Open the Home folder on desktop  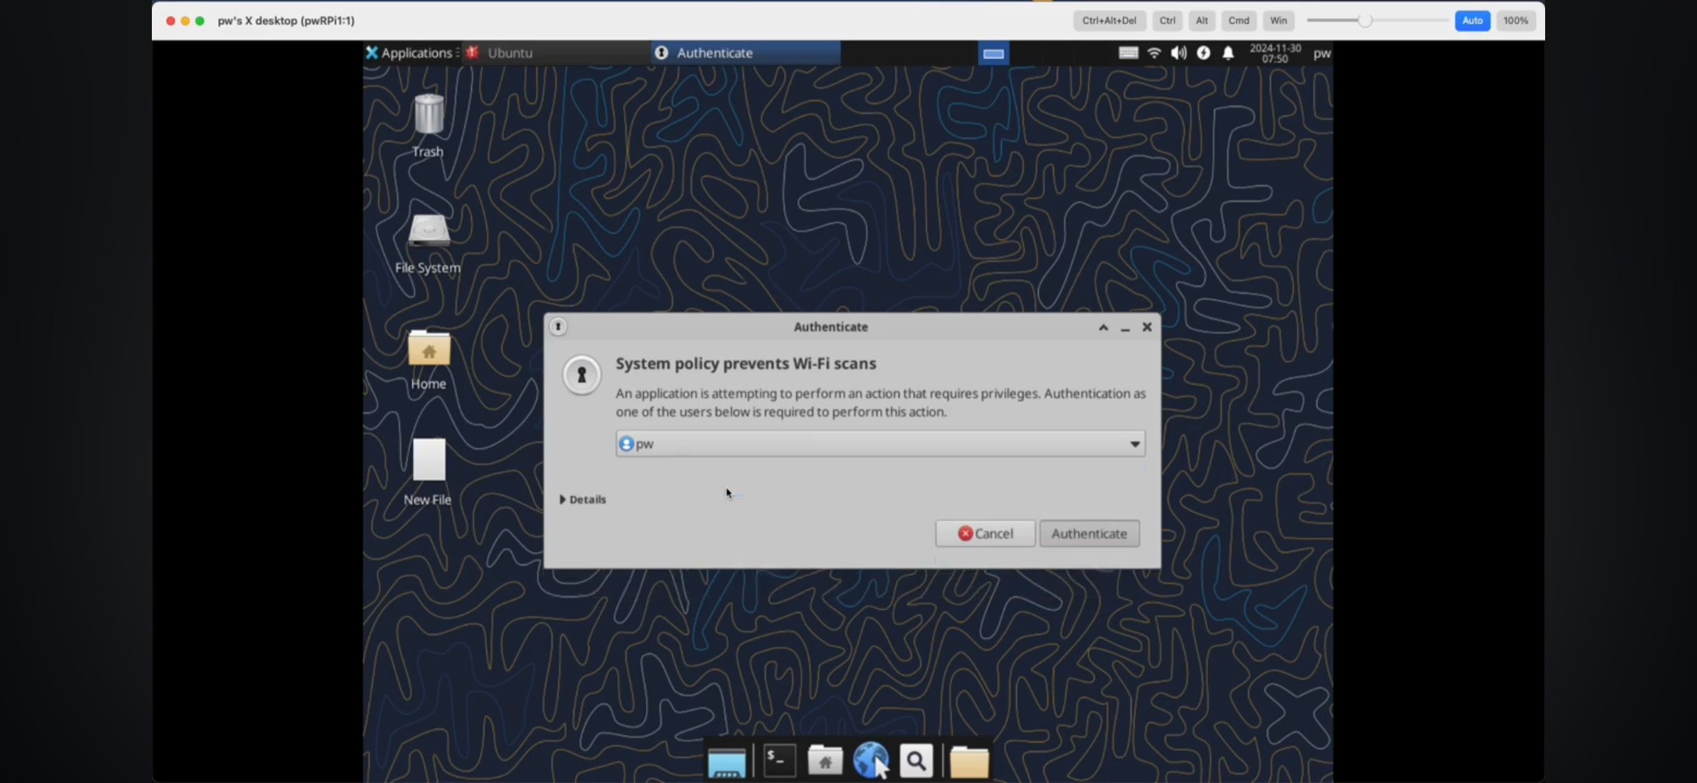[x=428, y=348]
